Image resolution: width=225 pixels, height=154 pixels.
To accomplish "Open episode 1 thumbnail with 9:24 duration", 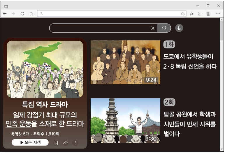I will pyautogui.click(x=125, y=62).
